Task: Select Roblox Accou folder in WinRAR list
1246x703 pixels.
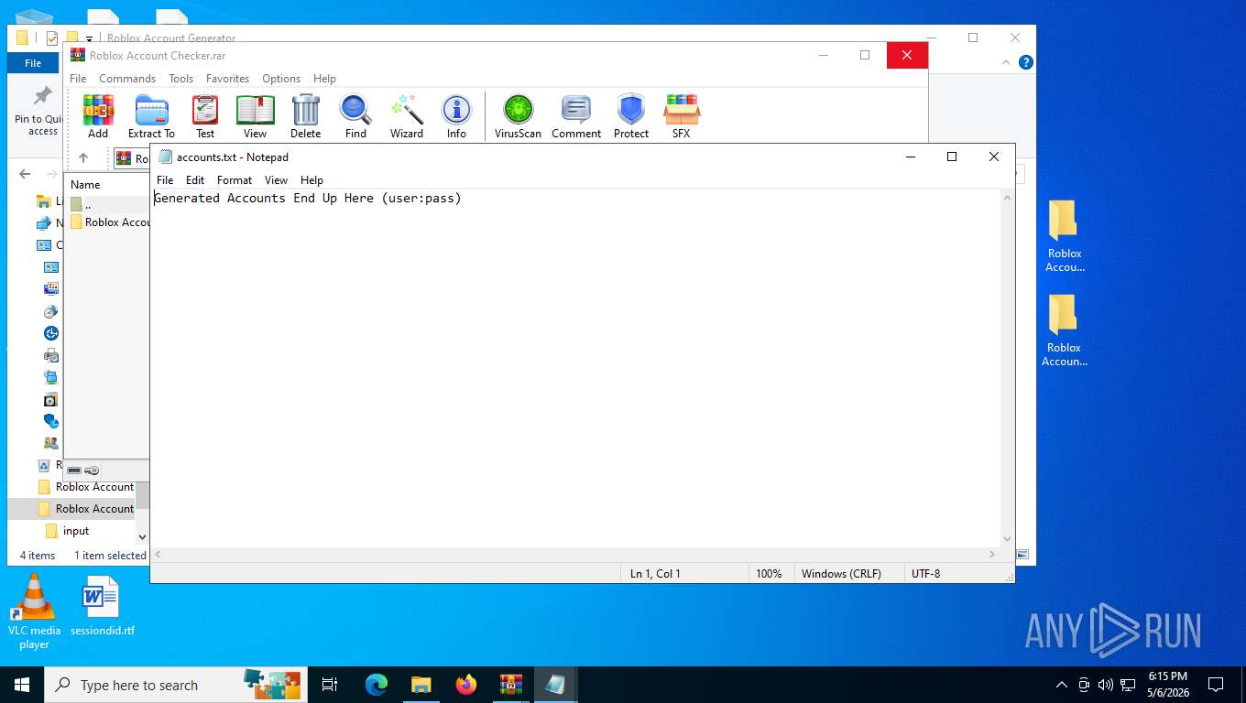Action: [108, 222]
